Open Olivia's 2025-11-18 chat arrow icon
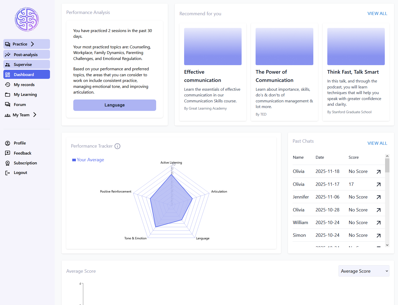The image size is (398, 305). (378, 172)
